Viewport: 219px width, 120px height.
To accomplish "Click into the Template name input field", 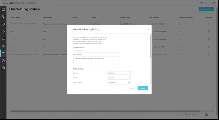I will tap(96, 51).
